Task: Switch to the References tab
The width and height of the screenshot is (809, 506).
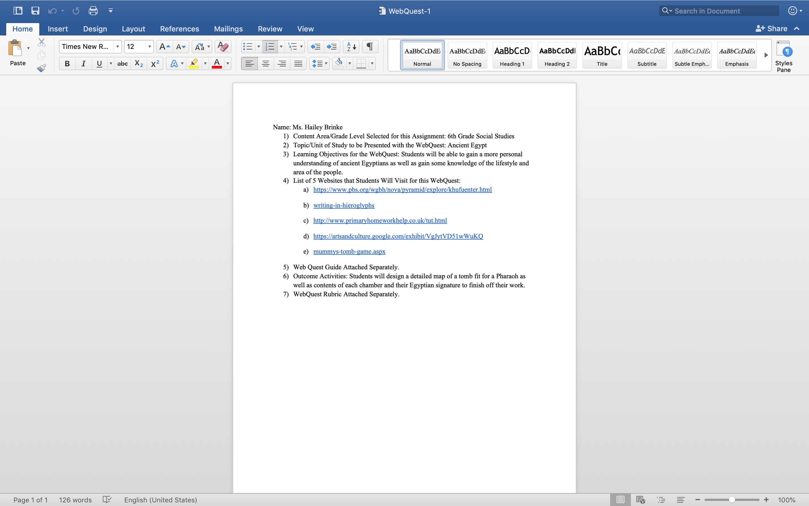Action: (179, 29)
